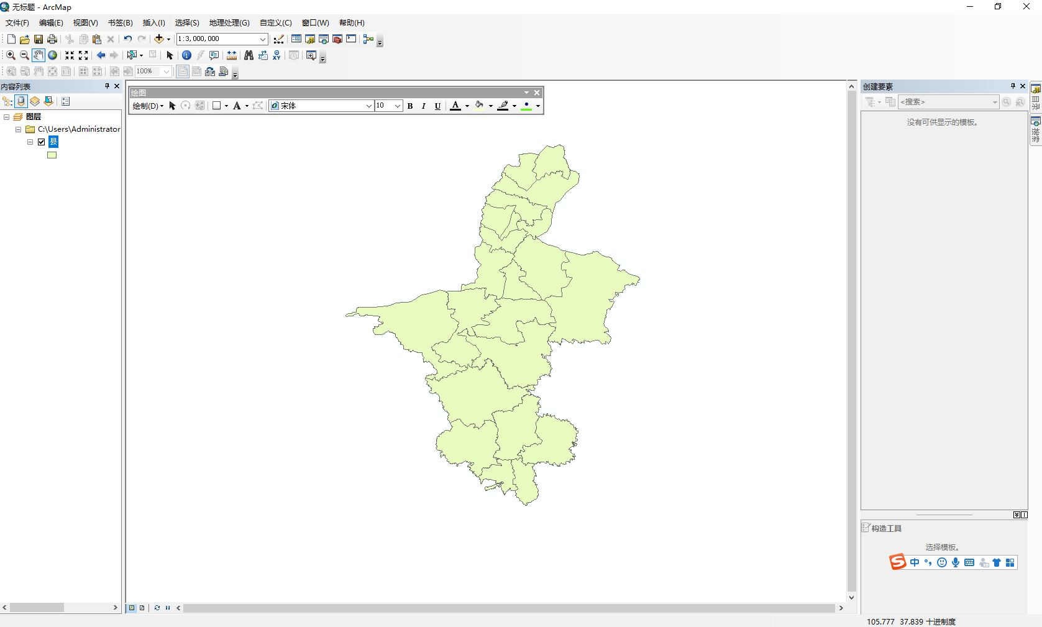Click the Sogou input method logo
Screen dimensions: 1042x627
898,562
